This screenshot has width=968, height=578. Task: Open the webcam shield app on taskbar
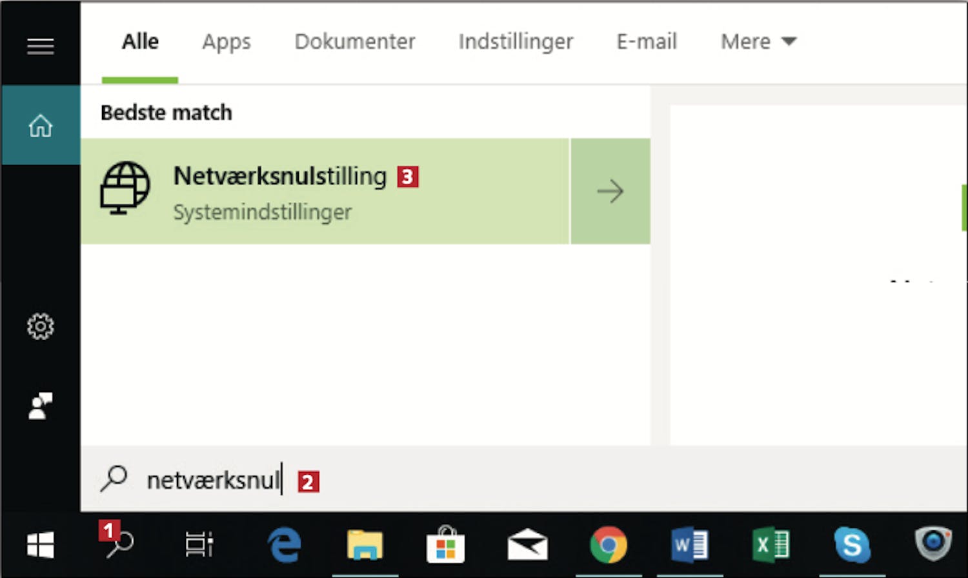pos(934,544)
